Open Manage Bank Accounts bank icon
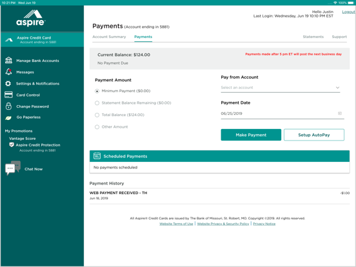 pyautogui.click(x=8, y=61)
